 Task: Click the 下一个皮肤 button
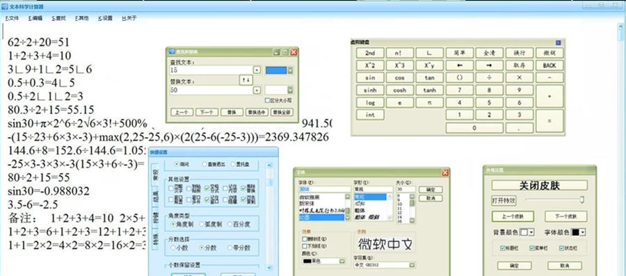click(x=565, y=217)
